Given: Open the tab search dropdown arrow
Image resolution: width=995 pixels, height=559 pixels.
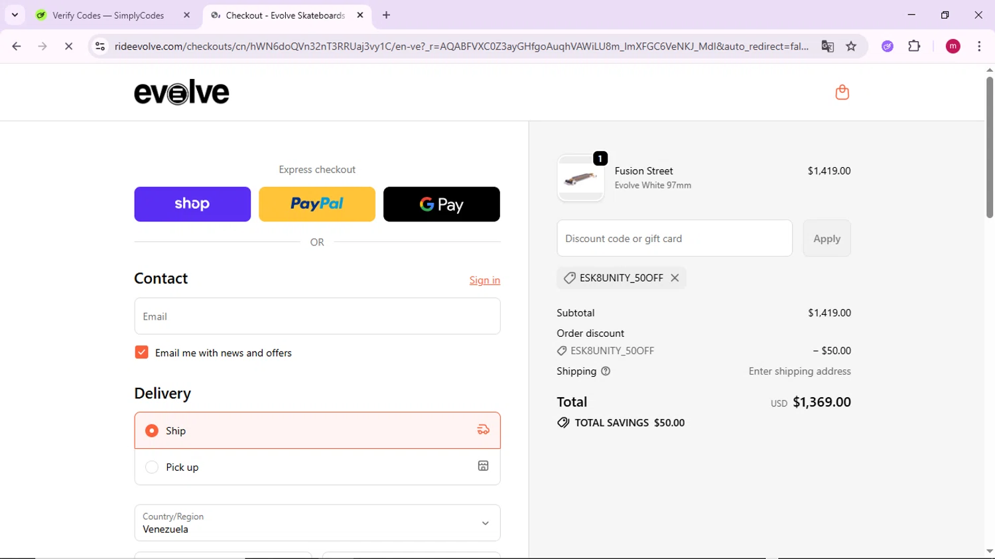Looking at the screenshot, I should tap(15, 15).
